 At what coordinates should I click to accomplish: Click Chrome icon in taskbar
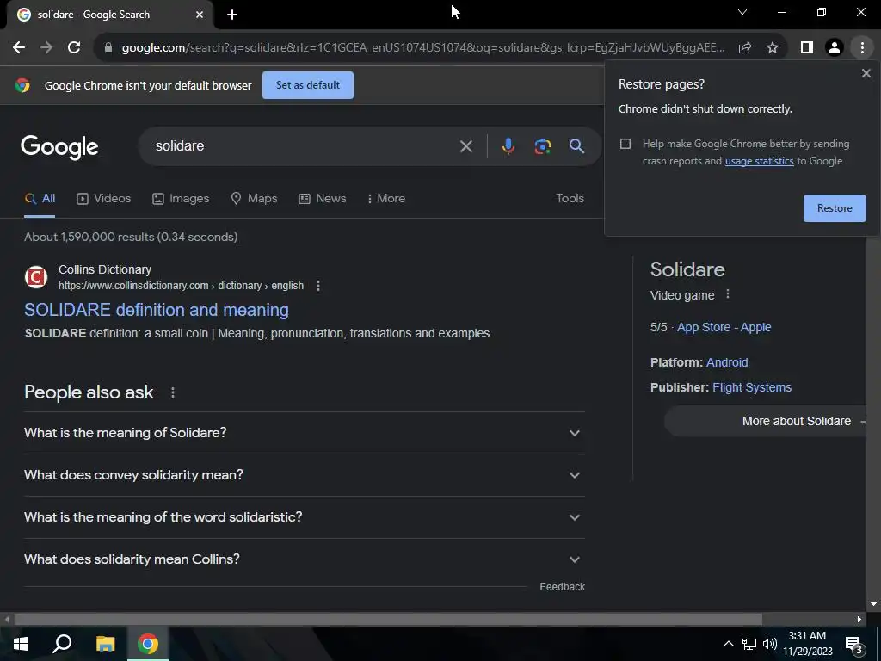[x=148, y=644]
